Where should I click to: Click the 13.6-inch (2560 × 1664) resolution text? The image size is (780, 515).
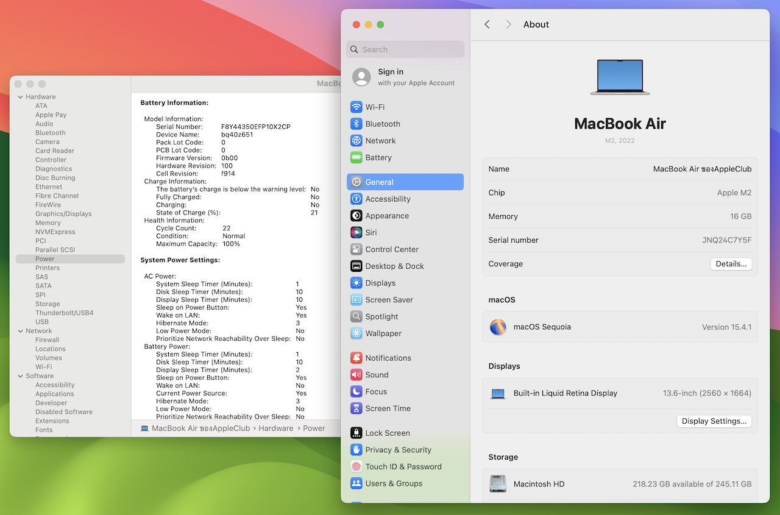(707, 393)
